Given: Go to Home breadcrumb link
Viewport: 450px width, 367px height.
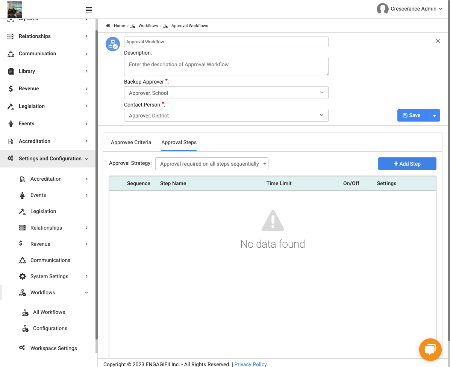Looking at the screenshot, I should [120, 26].
